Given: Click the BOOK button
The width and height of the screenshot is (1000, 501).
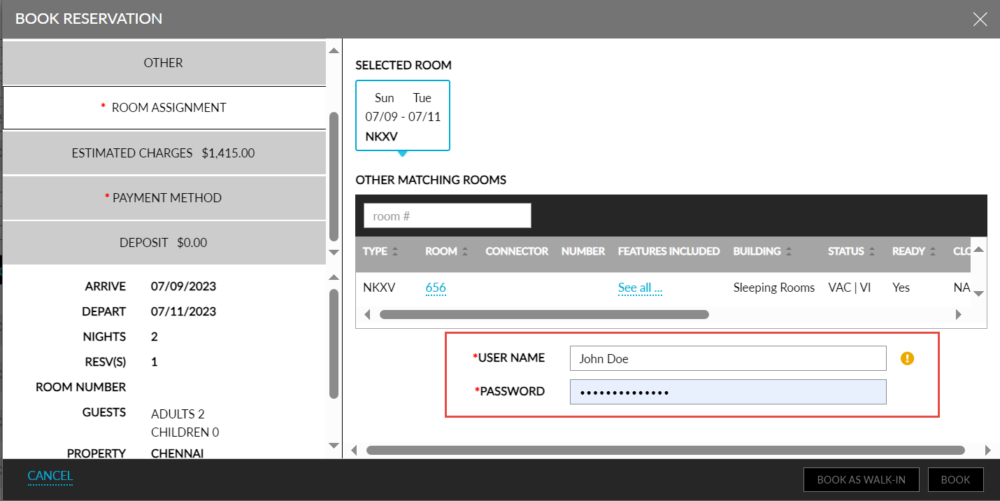Looking at the screenshot, I should [955, 480].
